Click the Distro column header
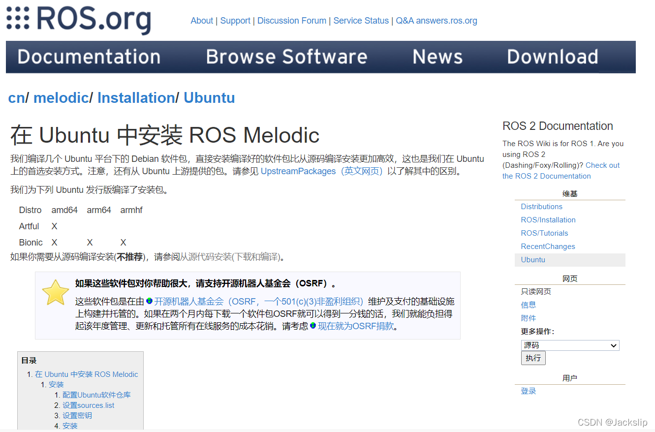The width and height of the screenshot is (655, 432). pos(31,210)
